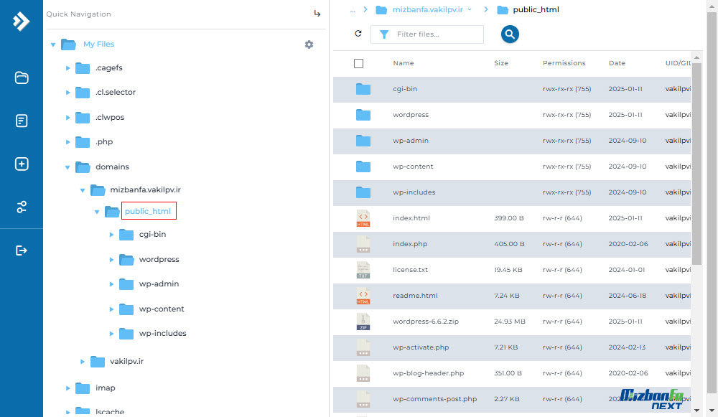Collapse the My Files tree node
The height and width of the screenshot is (417, 718).
point(53,44)
